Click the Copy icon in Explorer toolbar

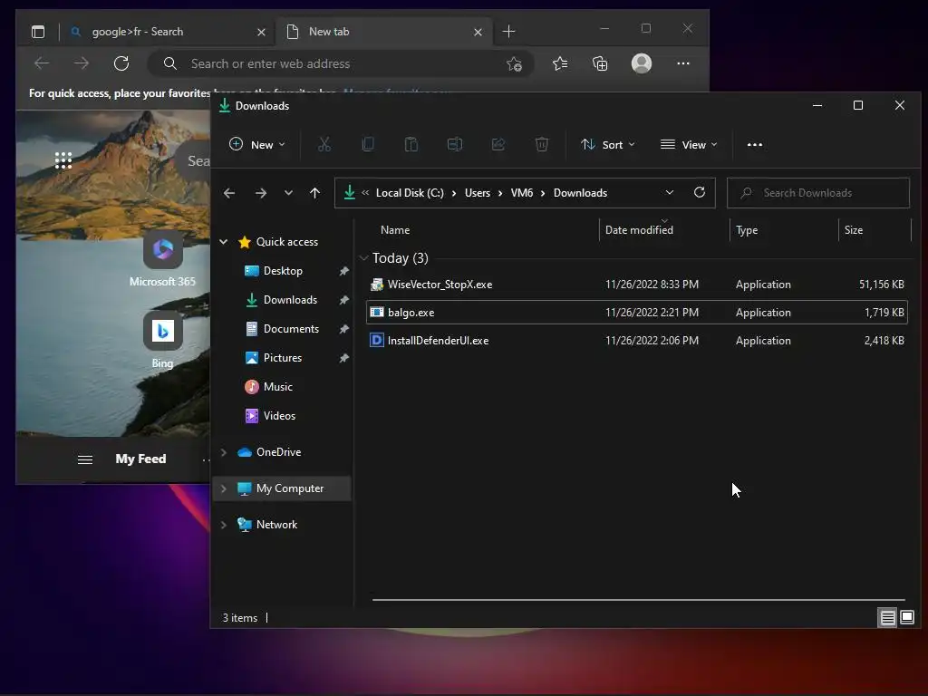[368, 144]
